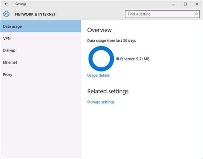Maximize the Settings window
203x159 pixels.
185,4
